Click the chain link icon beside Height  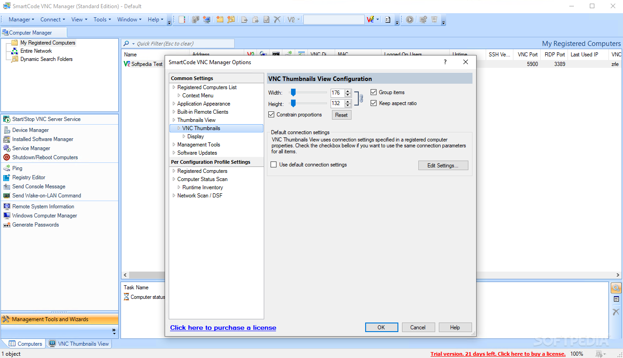tap(362, 98)
